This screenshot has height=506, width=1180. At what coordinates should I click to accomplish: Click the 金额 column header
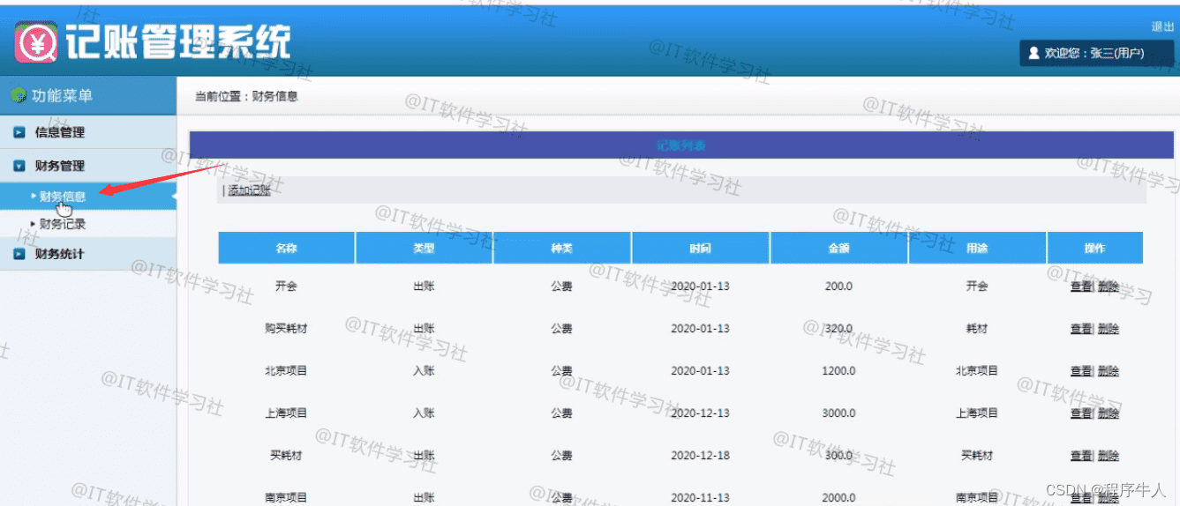[x=838, y=248]
